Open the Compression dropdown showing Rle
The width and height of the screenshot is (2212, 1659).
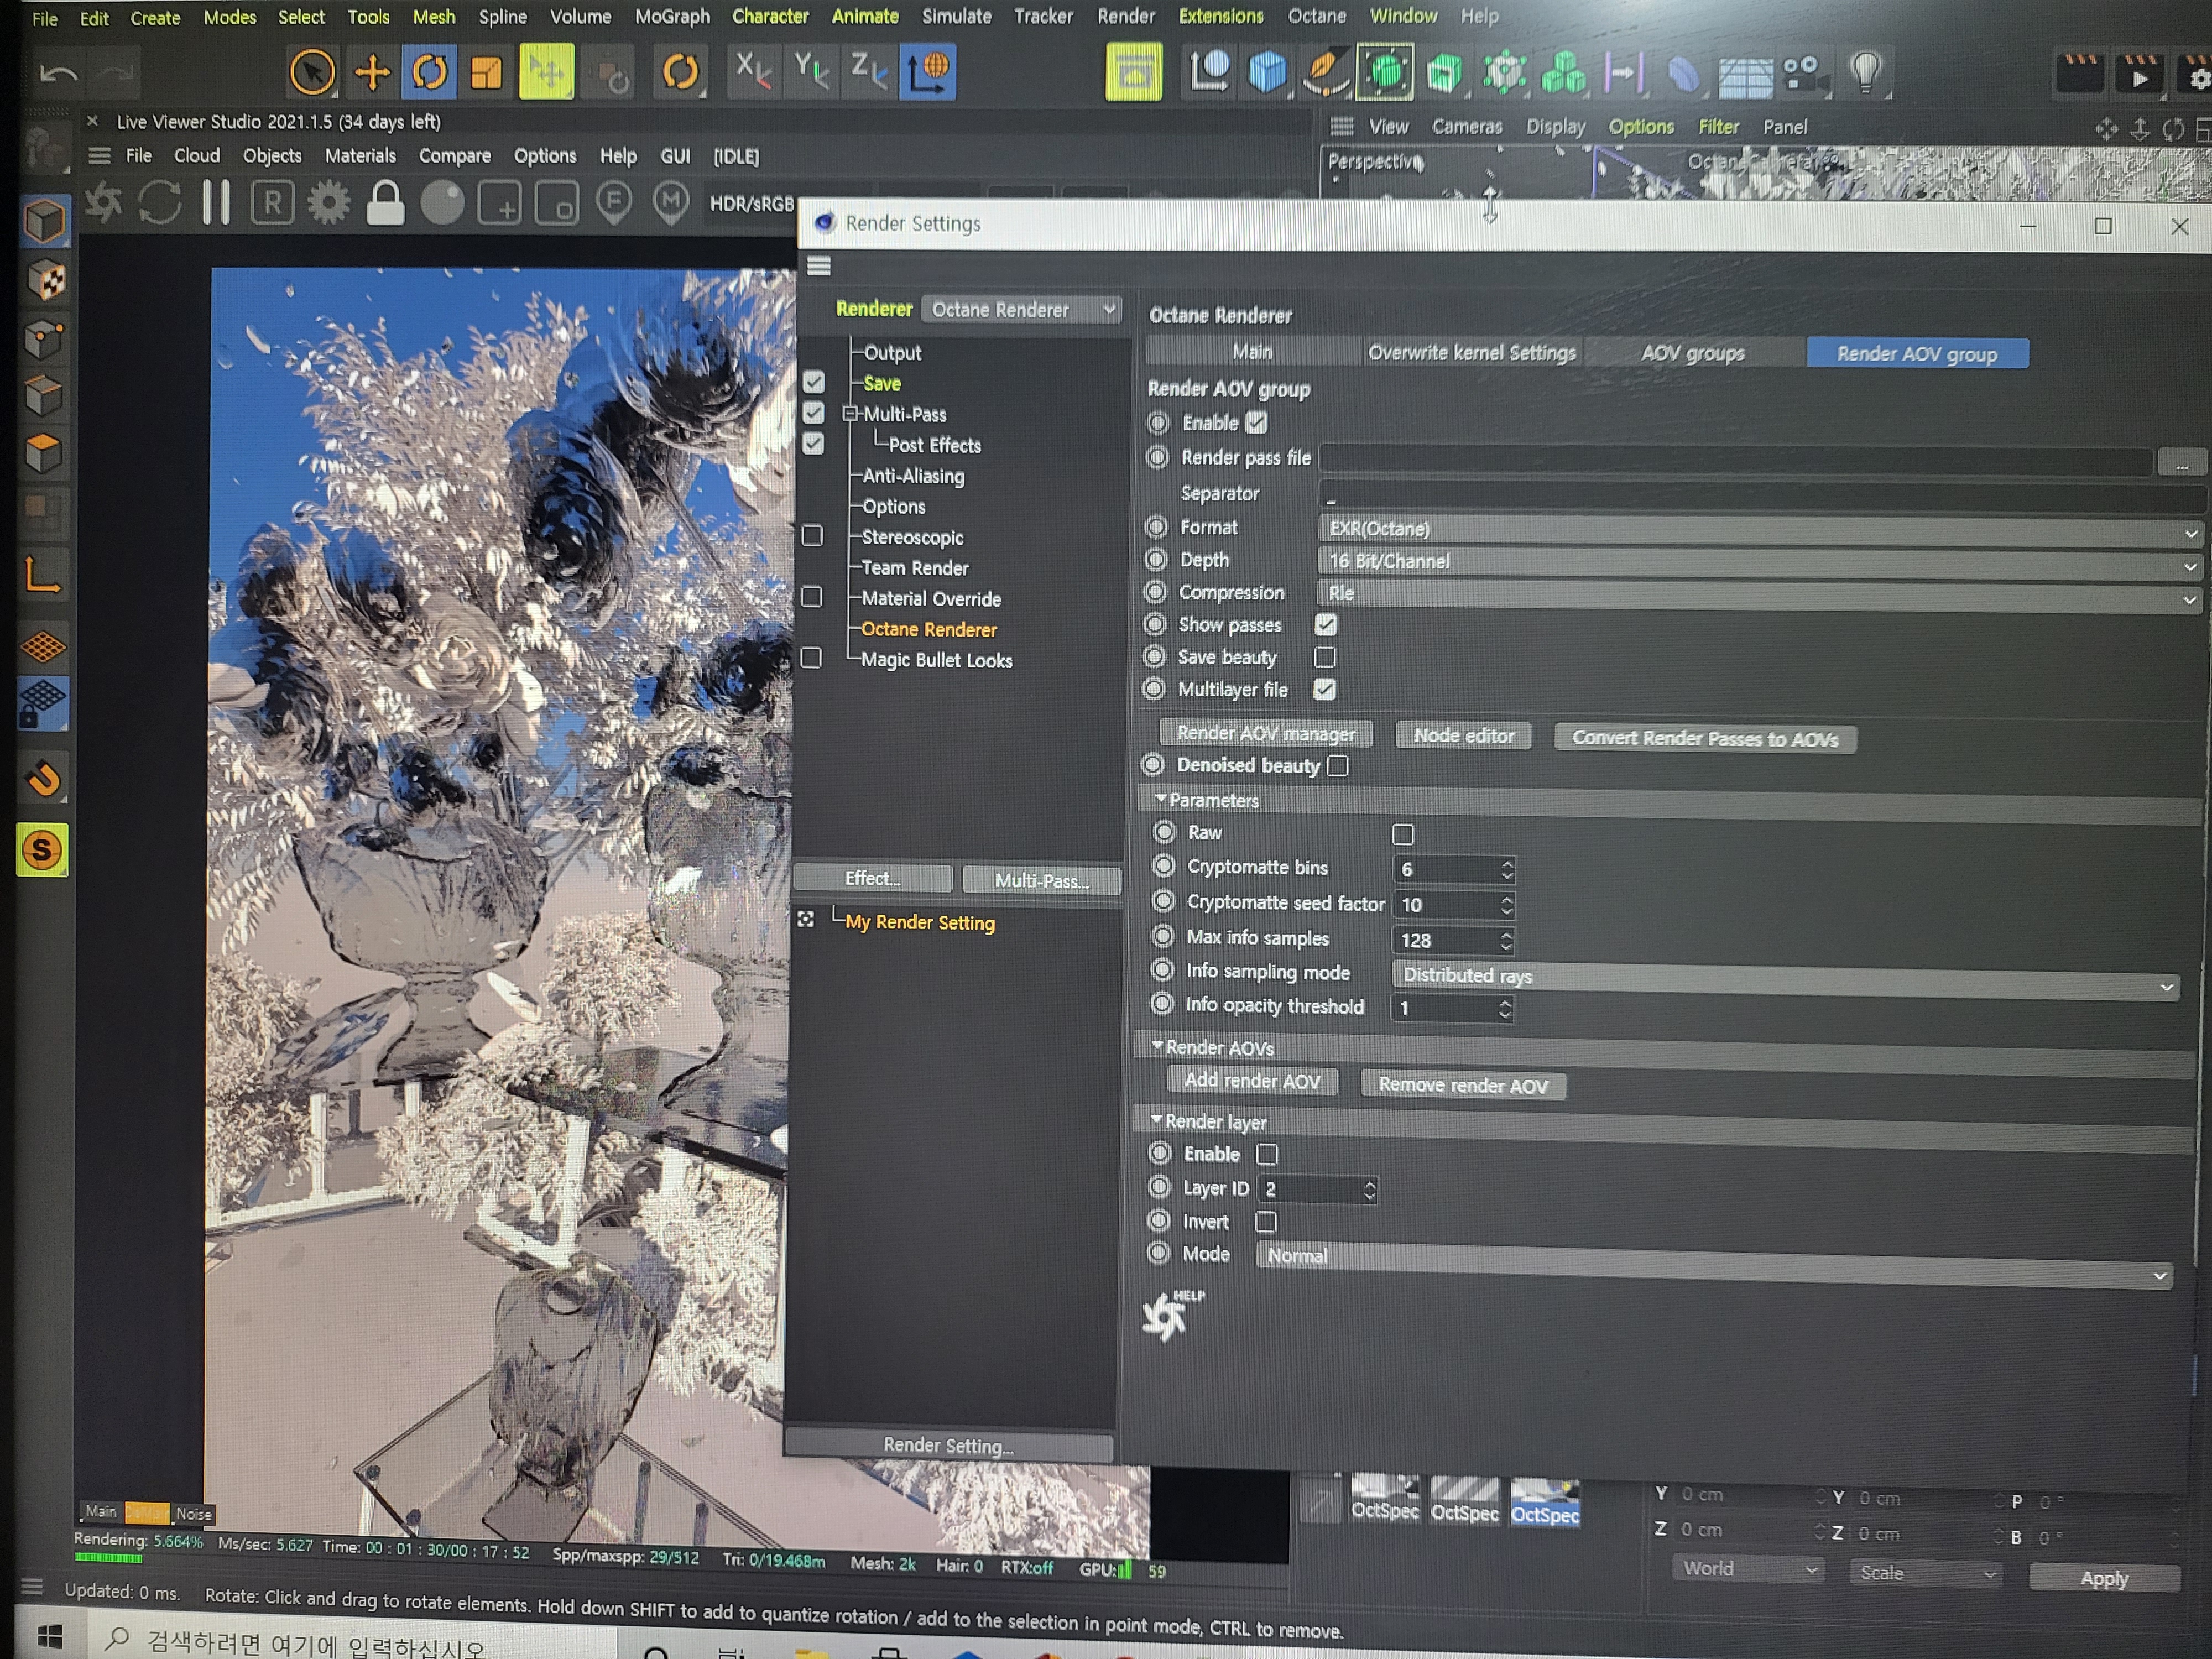pyautogui.click(x=1761, y=596)
